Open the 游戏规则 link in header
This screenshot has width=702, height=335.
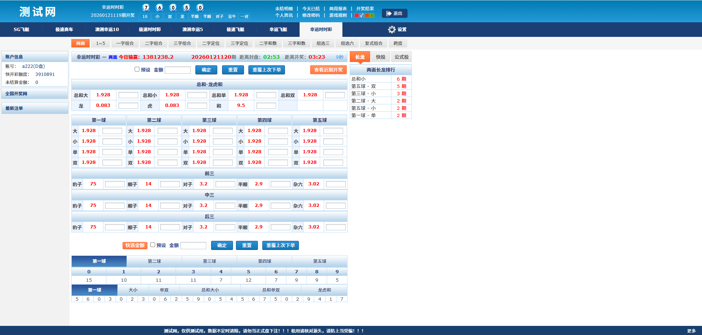coord(338,15)
